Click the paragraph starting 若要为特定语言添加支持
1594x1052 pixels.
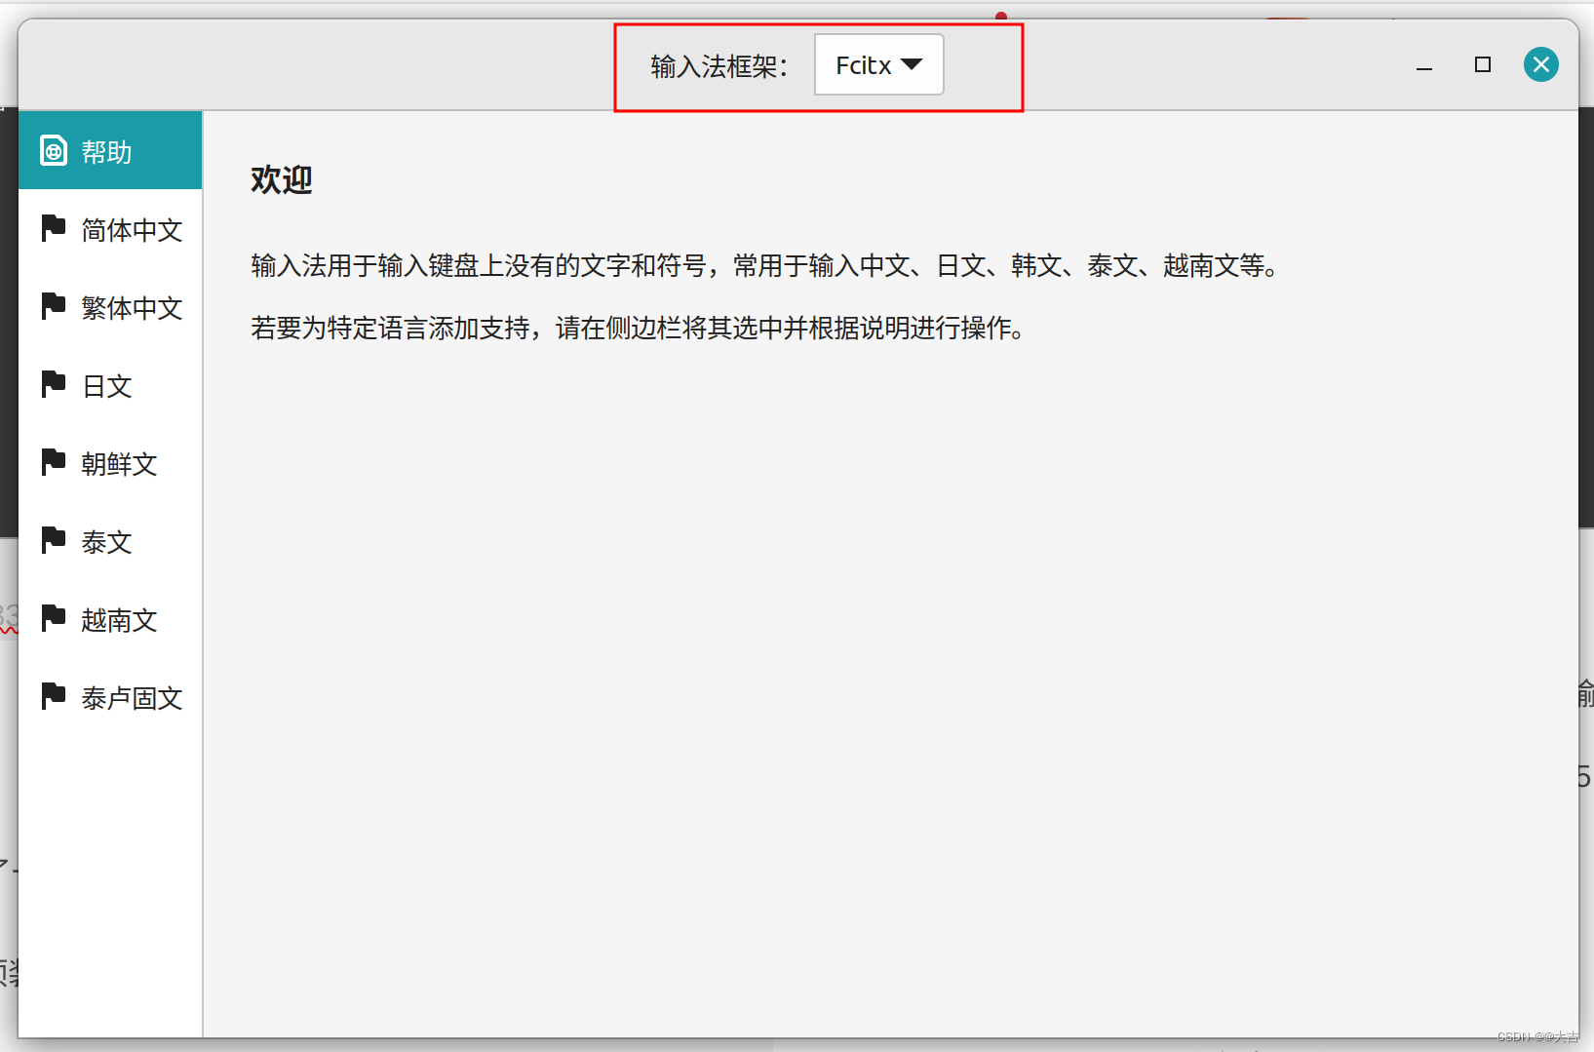638,328
